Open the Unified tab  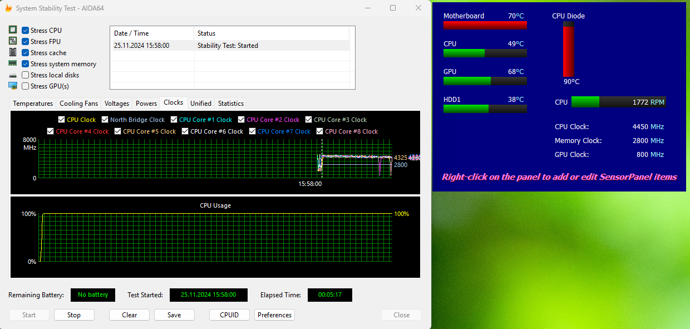click(201, 104)
